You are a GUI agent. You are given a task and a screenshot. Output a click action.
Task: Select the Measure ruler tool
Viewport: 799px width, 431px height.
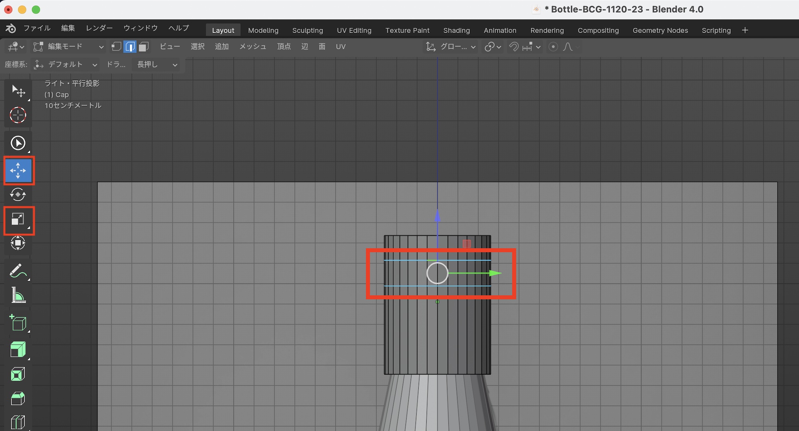pyautogui.click(x=18, y=296)
